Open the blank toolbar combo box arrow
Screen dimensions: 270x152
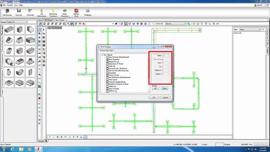113,24
